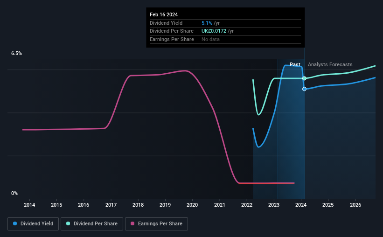Click the 2026 axis label
Image resolution: width=383 pixels, height=237 pixels.
(x=355, y=205)
